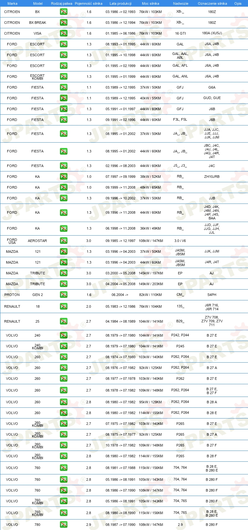Click fuel icon in VOLVO 240 KOMBI row

(63, 346)
